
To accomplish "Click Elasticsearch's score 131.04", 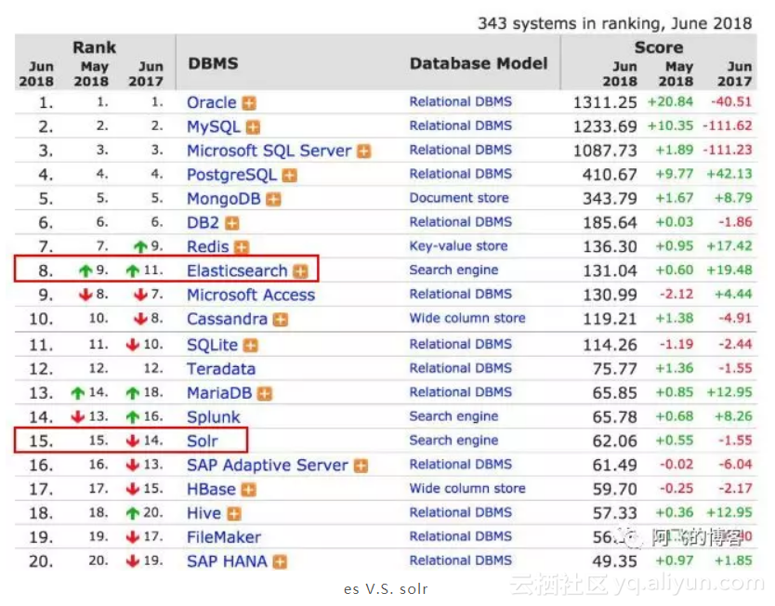I will click(610, 270).
